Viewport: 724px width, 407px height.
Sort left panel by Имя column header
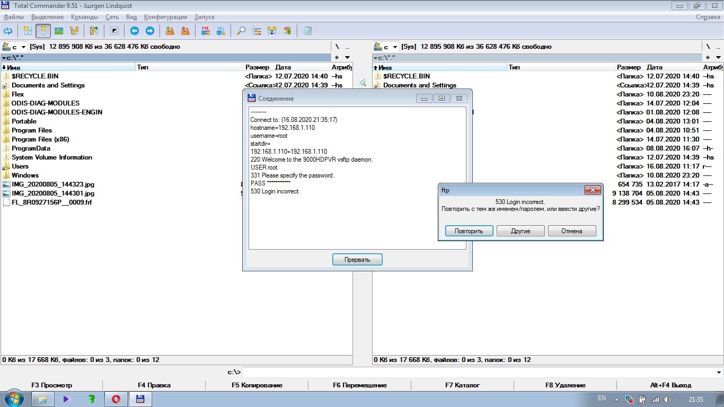(x=68, y=67)
